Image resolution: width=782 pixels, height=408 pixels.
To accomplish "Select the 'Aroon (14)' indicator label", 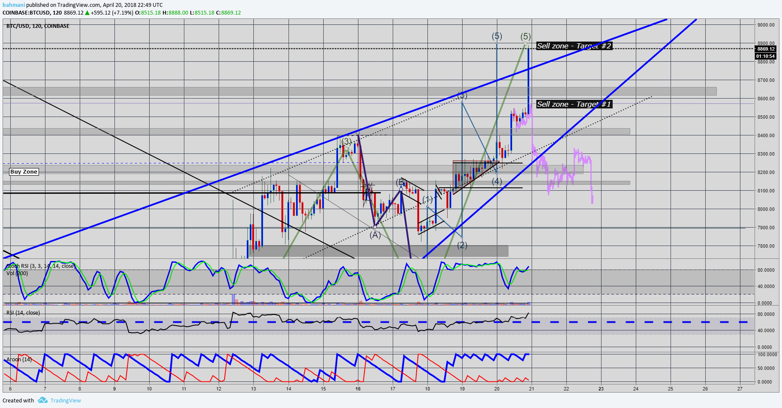I will coord(19,360).
